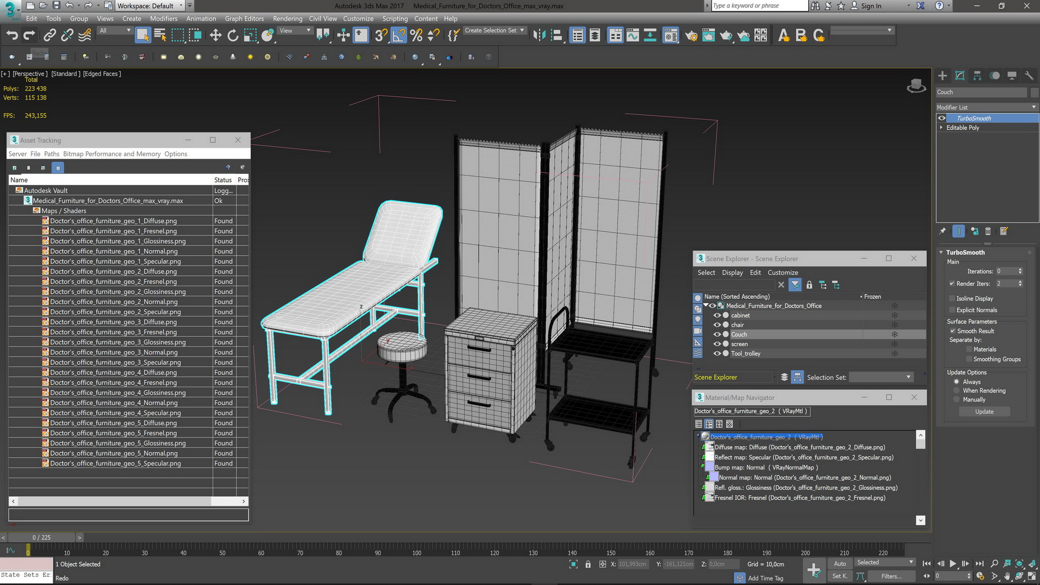Enable Explicit Normals checkbox

[952, 310]
